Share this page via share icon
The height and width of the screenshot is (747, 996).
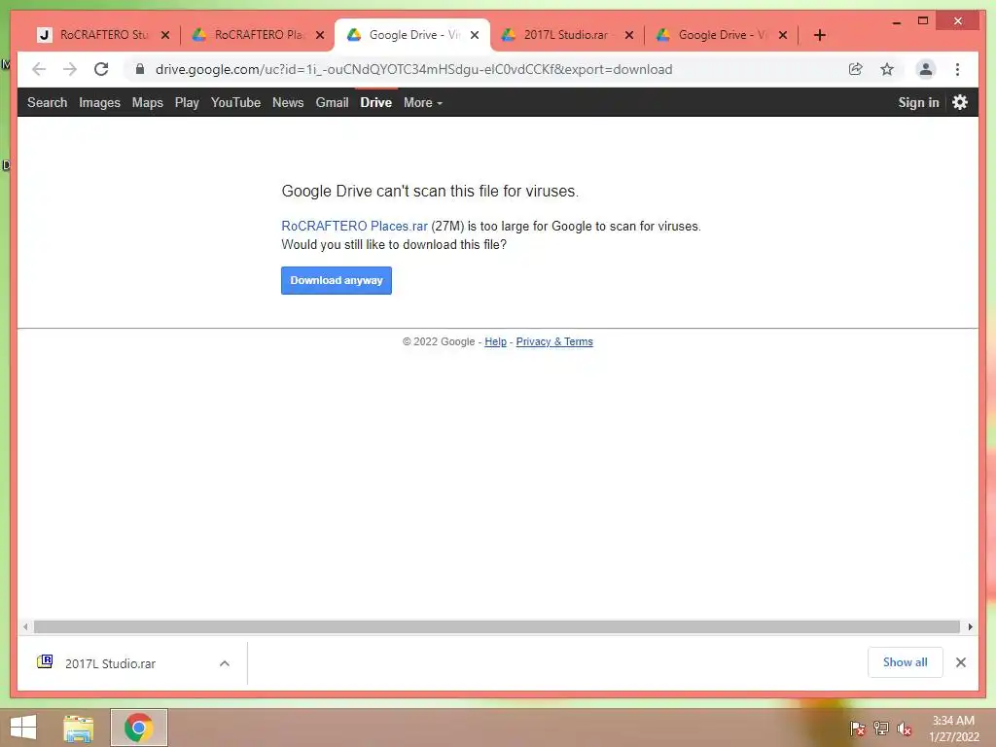pyautogui.click(x=856, y=69)
